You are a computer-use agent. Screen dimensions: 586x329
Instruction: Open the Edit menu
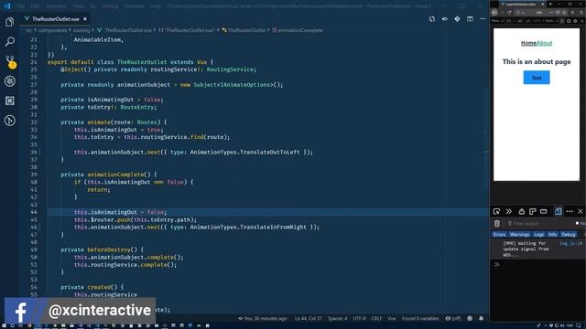click(35, 6)
